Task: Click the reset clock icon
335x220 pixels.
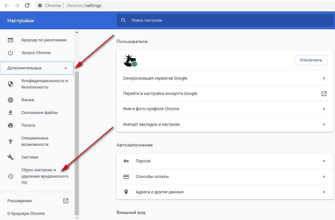Action: pos(11,176)
